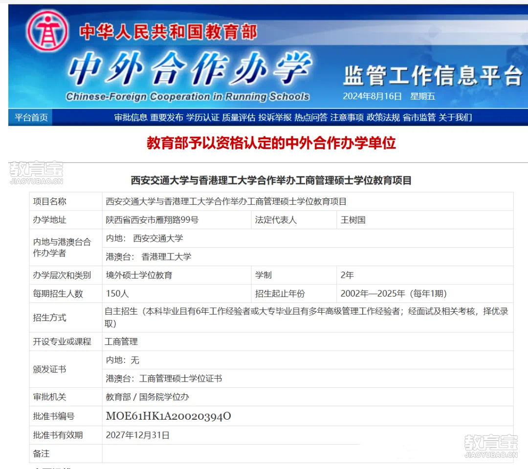Click the 每期招生人数 label cell

point(66,294)
